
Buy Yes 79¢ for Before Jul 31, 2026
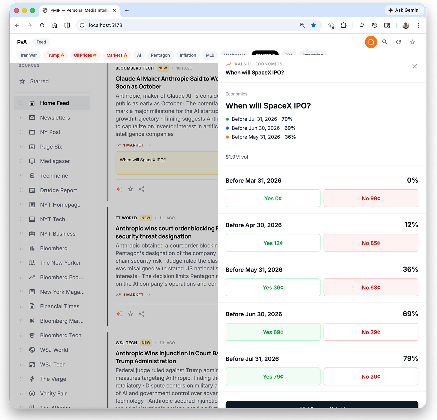point(273,376)
